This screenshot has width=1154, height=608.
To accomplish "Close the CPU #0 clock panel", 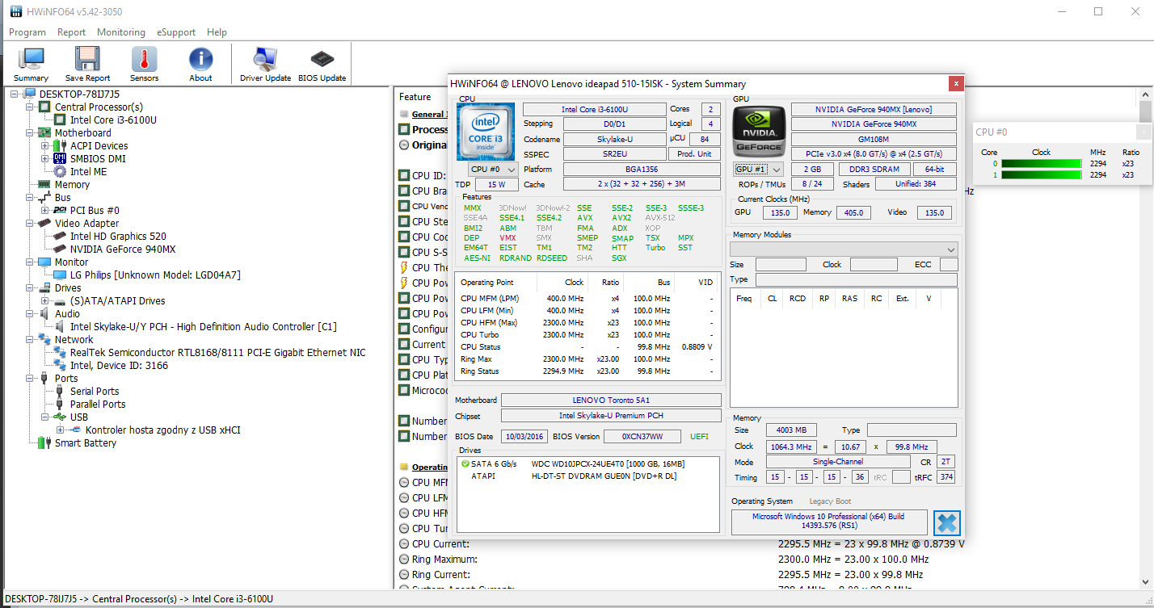I will [1143, 132].
